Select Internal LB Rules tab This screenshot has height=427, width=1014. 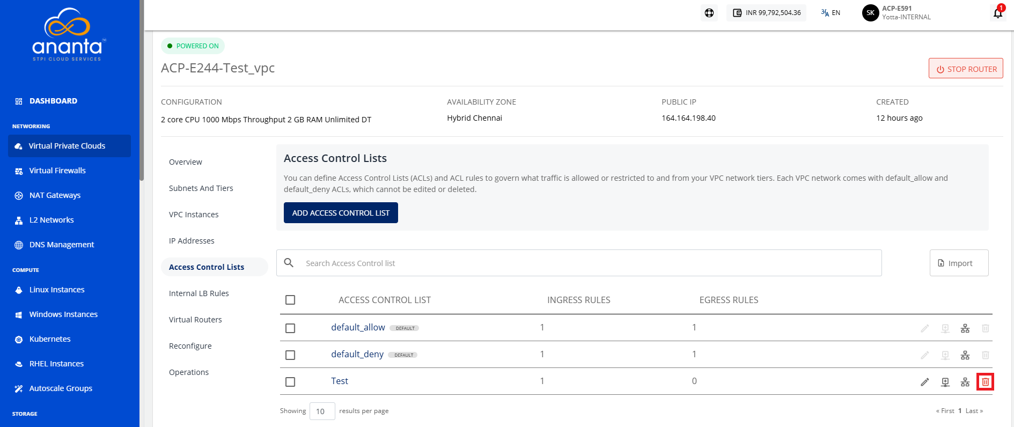199,293
